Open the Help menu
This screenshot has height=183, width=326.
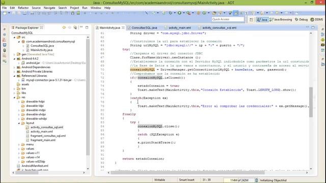107,8
